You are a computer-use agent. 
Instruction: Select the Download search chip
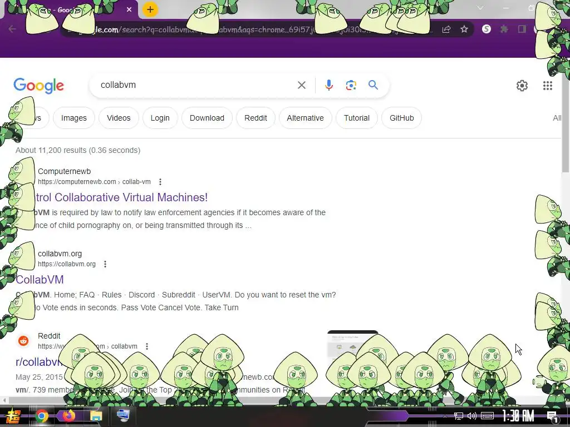pyautogui.click(x=207, y=118)
